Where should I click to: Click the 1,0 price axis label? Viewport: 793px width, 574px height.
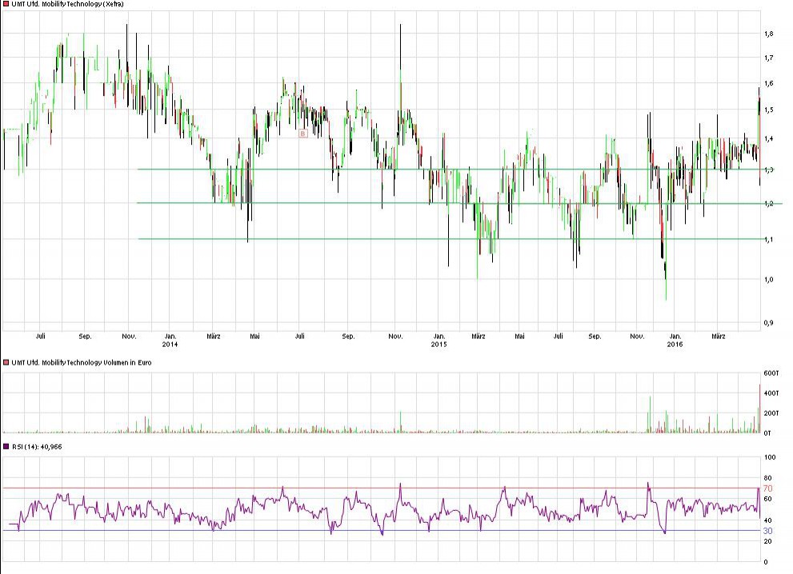(767, 280)
